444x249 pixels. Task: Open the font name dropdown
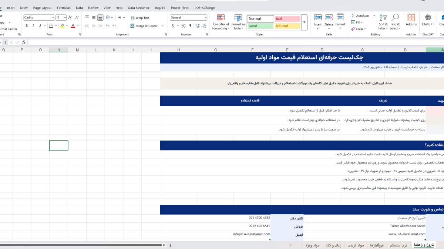(53, 17)
